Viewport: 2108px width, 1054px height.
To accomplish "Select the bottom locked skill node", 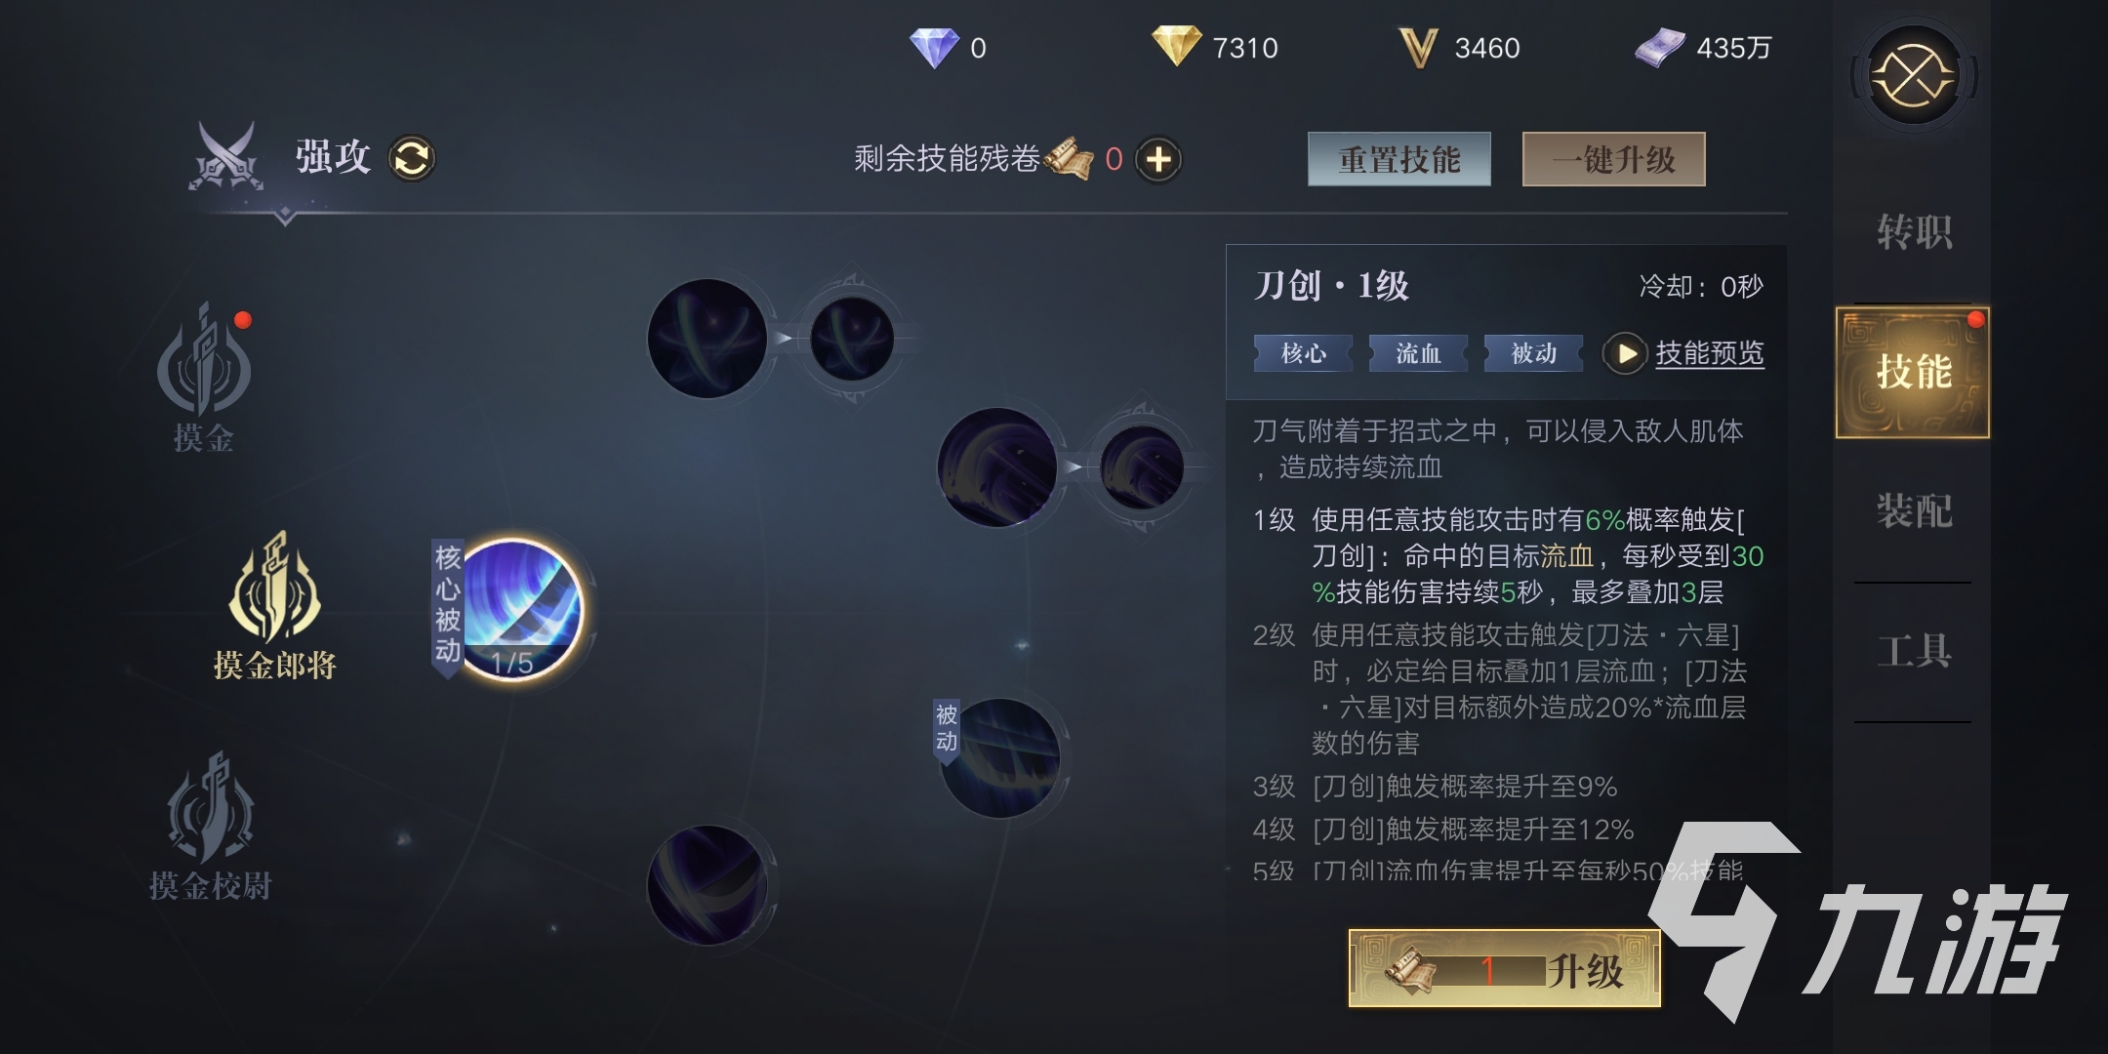I will (708, 884).
